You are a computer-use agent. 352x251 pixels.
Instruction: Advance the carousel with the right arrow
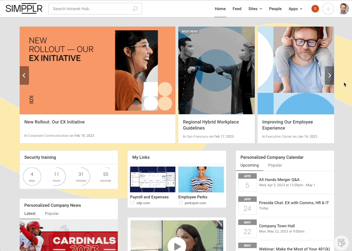coord(329,75)
